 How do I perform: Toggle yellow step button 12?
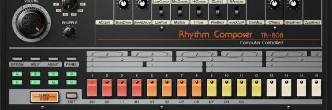257,88
